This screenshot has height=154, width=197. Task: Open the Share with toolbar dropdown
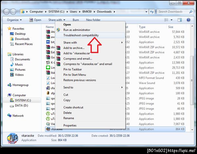57,20
